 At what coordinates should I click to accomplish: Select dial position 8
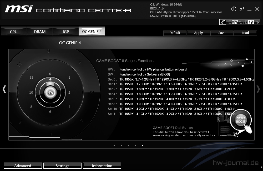(31, 107)
